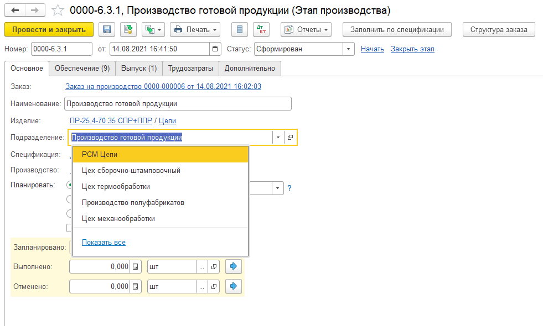
Task: Toggle the Подразделение dropdown arrow
Action: [x=278, y=137]
